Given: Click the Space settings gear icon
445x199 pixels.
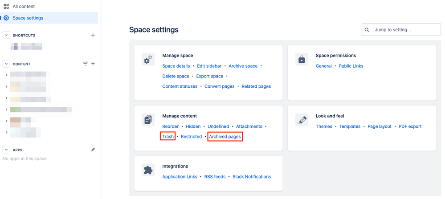Looking at the screenshot, I should click(x=6, y=18).
